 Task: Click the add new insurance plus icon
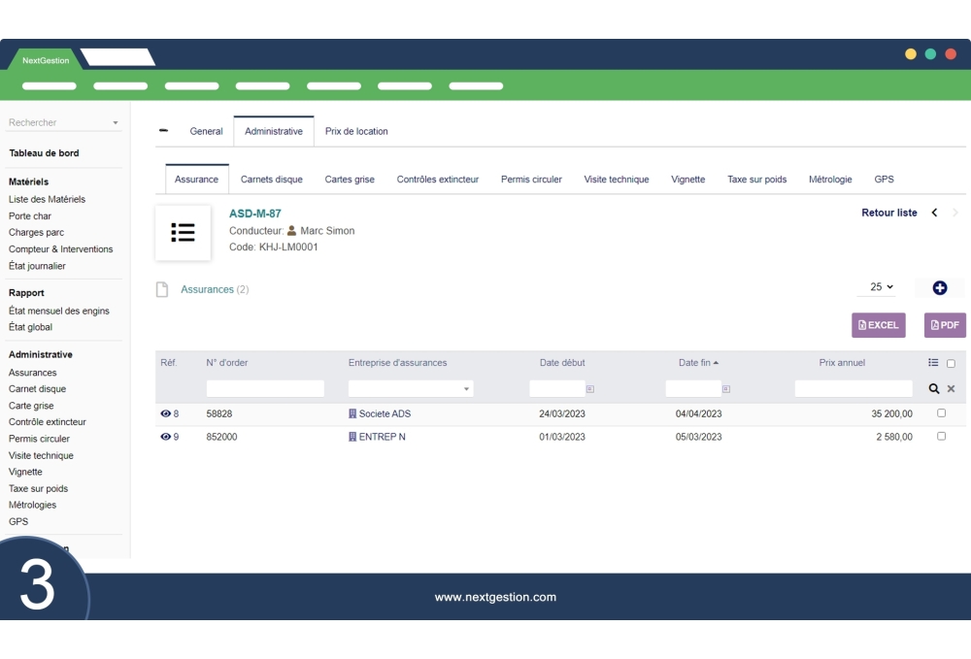tap(939, 288)
